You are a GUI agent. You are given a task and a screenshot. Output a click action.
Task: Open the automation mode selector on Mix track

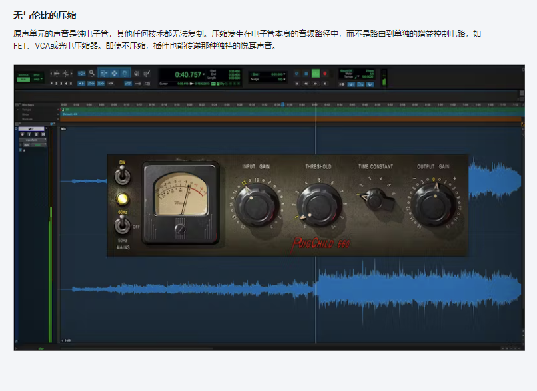[x=39, y=145]
